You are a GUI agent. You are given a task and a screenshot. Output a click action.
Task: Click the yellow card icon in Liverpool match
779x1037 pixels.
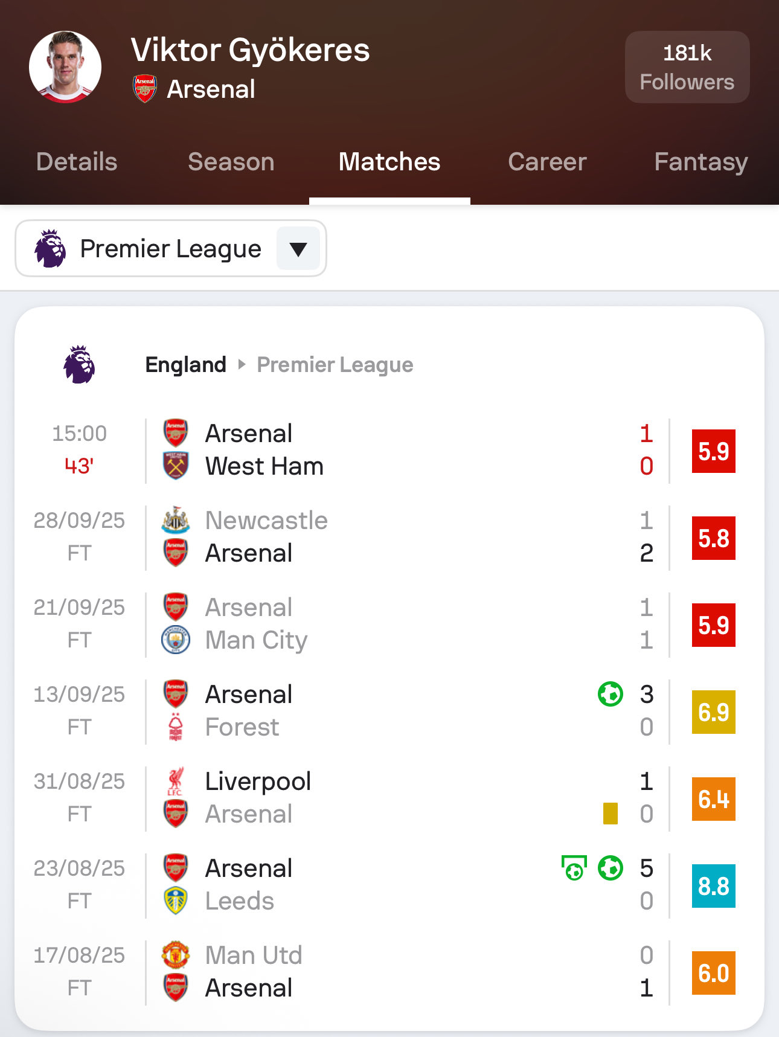tap(610, 814)
